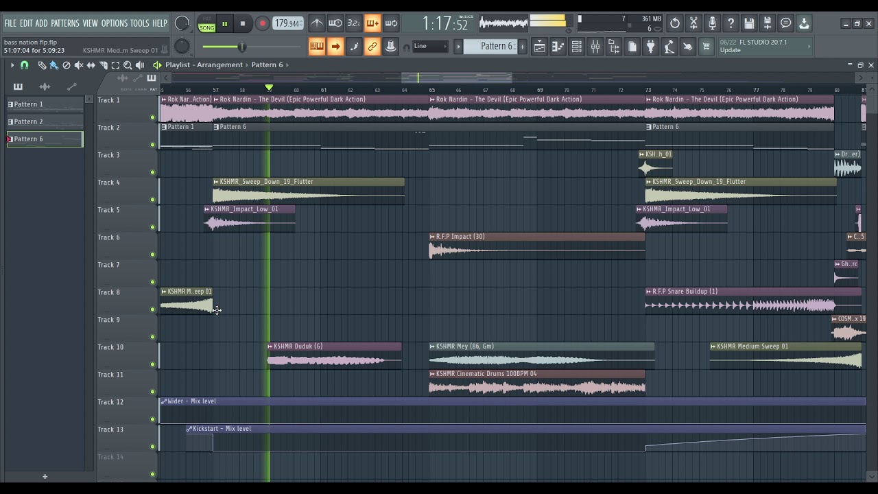Select the paint brush tool

click(x=54, y=65)
